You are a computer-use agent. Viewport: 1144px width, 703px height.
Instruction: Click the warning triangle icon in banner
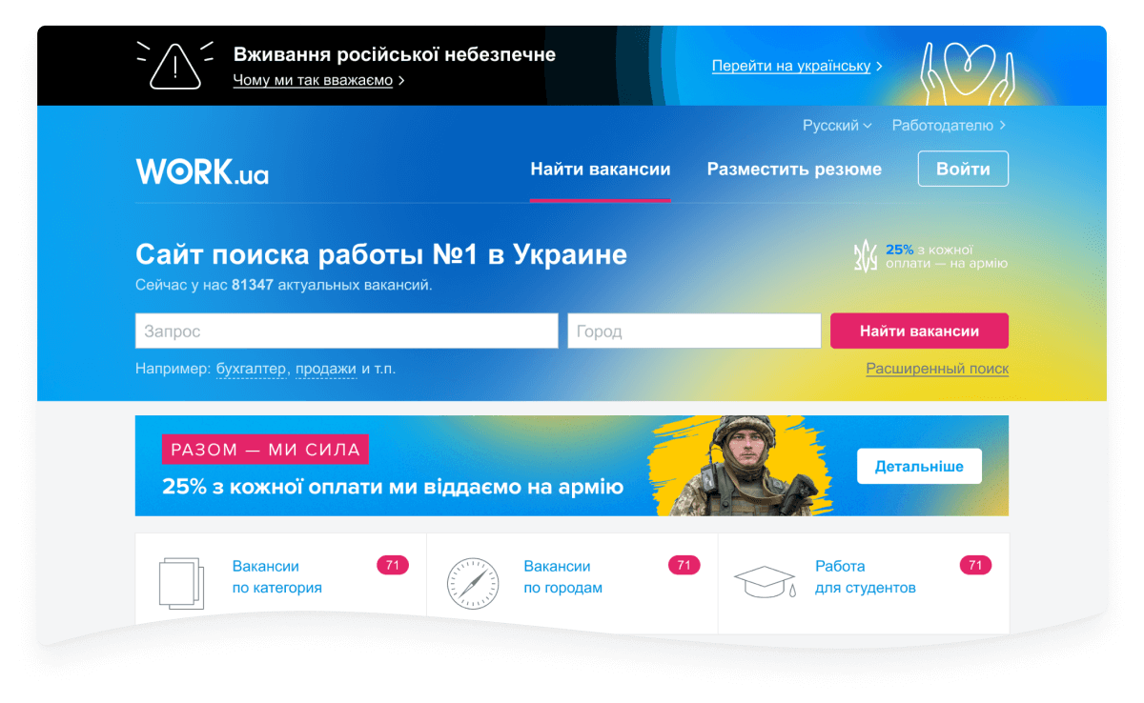pyautogui.click(x=175, y=65)
